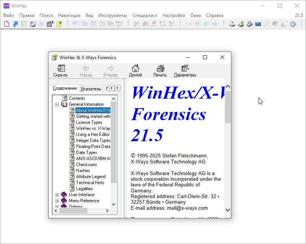Select the About WinHex/X-Ways topic
This screenshot has width=306, height=244.
coord(93,110)
